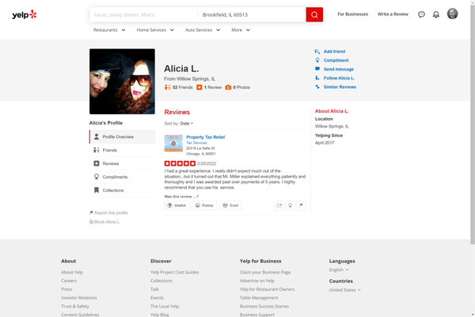The image size is (475, 317).
Task: Open the For Businesses link
Action: click(352, 14)
